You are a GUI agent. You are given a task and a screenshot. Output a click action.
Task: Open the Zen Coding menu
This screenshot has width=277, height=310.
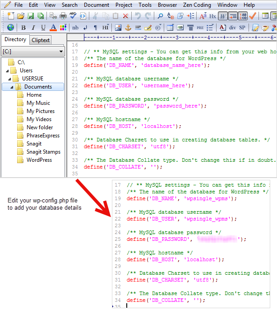(197, 5)
